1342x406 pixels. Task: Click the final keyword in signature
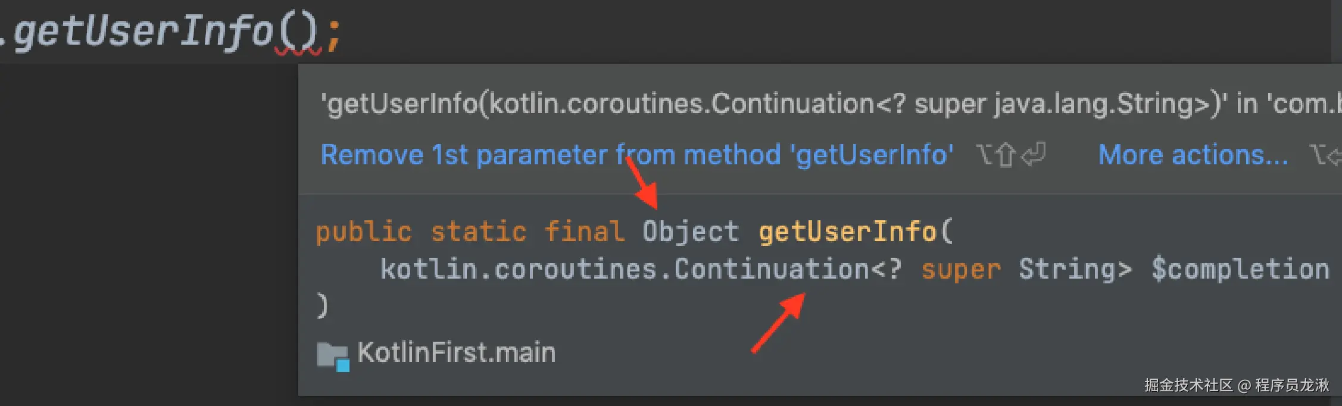click(583, 232)
